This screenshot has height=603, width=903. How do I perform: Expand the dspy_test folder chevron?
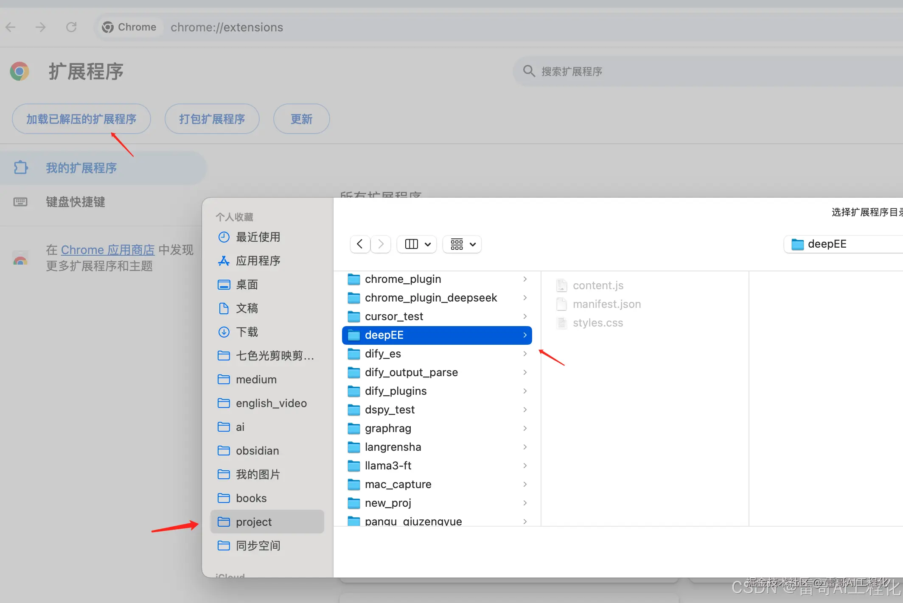coord(525,410)
